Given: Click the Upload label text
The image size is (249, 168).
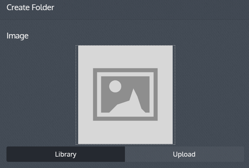Looking at the screenshot, I should [x=184, y=154].
